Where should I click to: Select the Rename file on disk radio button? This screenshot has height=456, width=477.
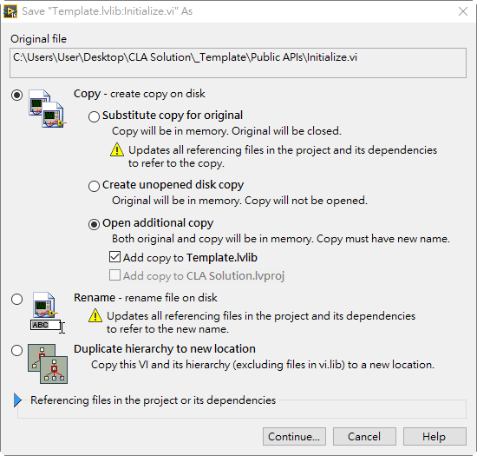tap(16, 299)
